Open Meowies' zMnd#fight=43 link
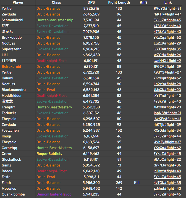 167,189
